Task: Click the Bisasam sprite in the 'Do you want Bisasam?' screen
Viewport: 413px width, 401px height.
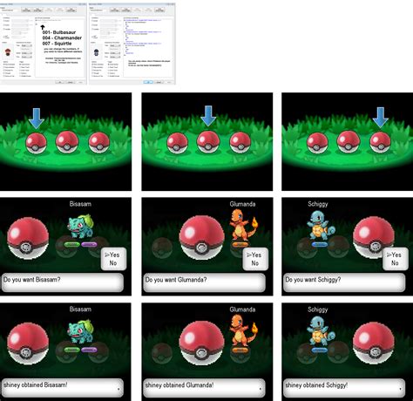Action: 80,226
